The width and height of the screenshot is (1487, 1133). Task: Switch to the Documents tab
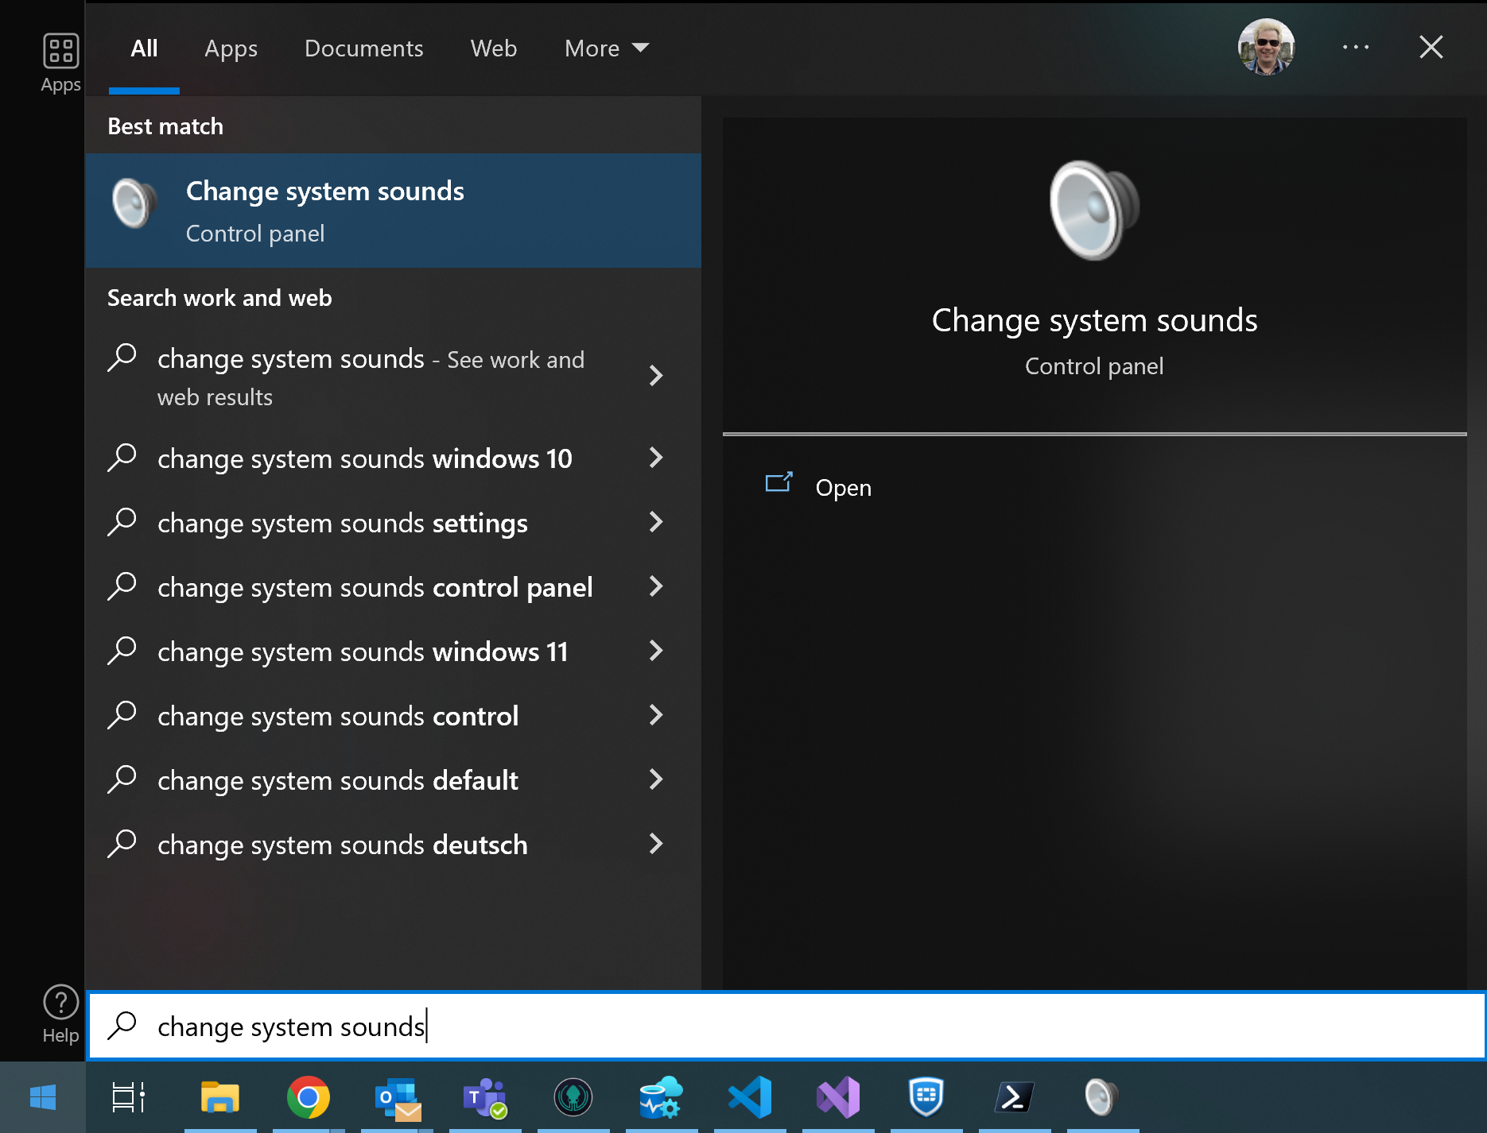click(x=363, y=48)
